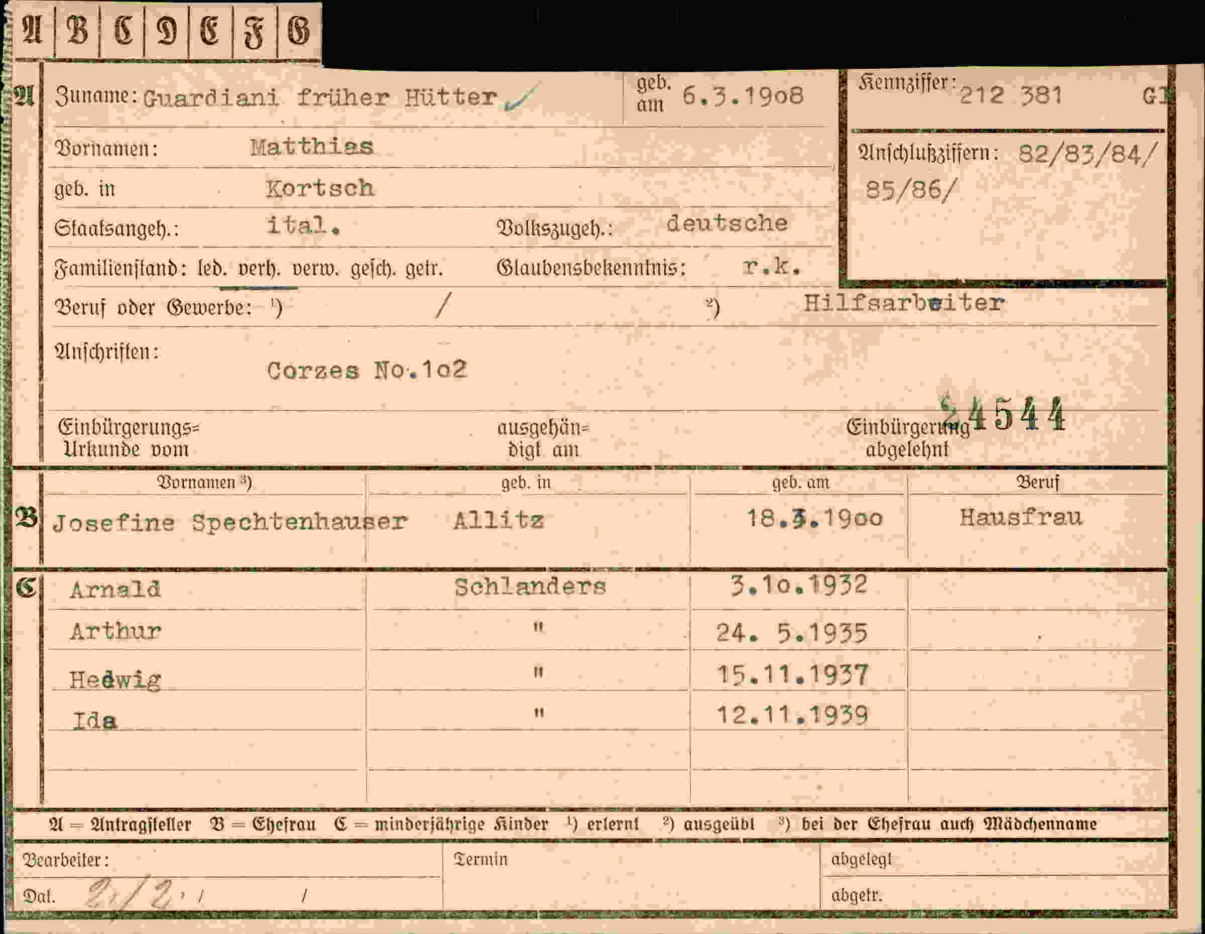Click the religion value "r.k."

pyautogui.click(x=772, y=267)
